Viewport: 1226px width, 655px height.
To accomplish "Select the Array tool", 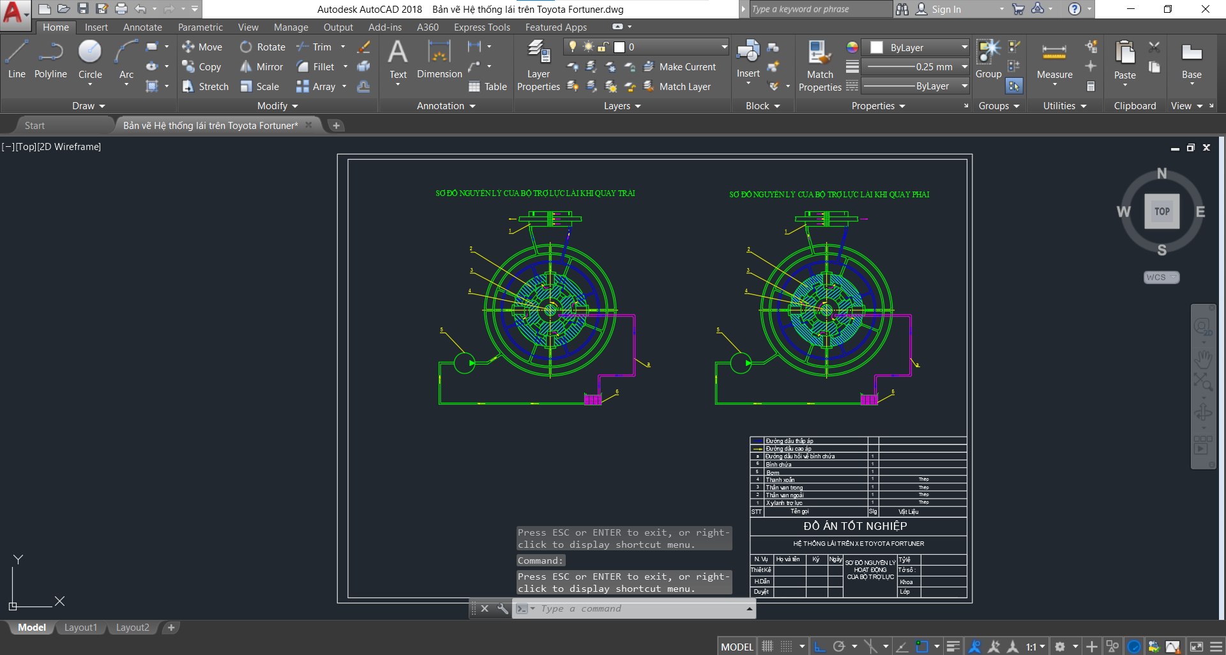I will 315,86.
